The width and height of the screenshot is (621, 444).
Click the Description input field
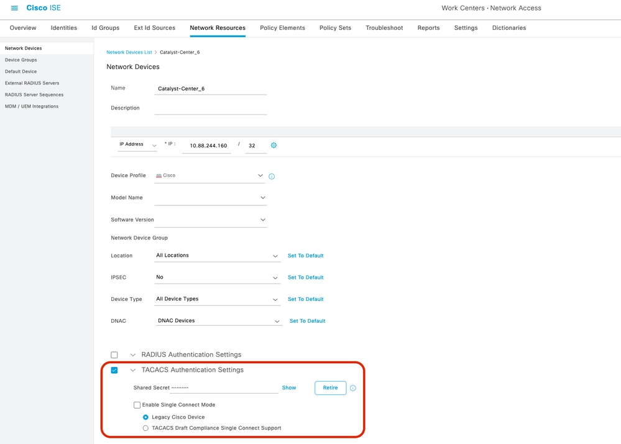pos(210,109)
